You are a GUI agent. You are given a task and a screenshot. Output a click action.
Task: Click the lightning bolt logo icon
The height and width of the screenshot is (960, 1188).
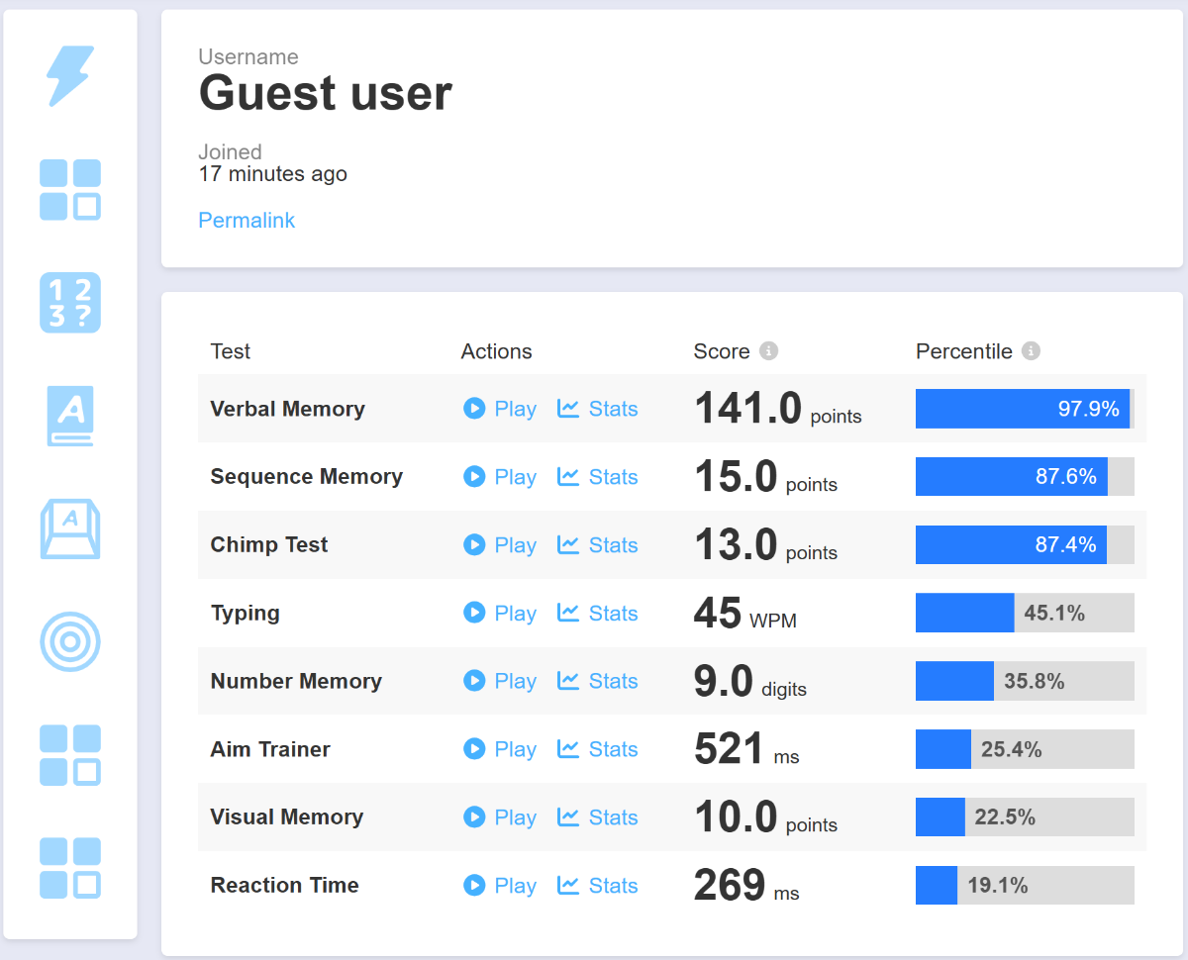point(70,75)
